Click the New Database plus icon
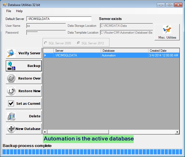The width and height of the screenshot is (185, 157). [11, 129]
